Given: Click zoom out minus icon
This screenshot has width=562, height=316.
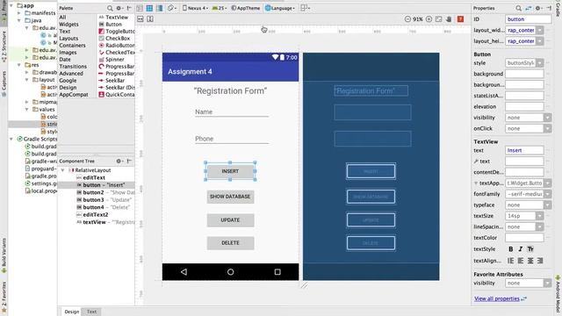Looking at the screenshot, I should [x=407, y=19].
